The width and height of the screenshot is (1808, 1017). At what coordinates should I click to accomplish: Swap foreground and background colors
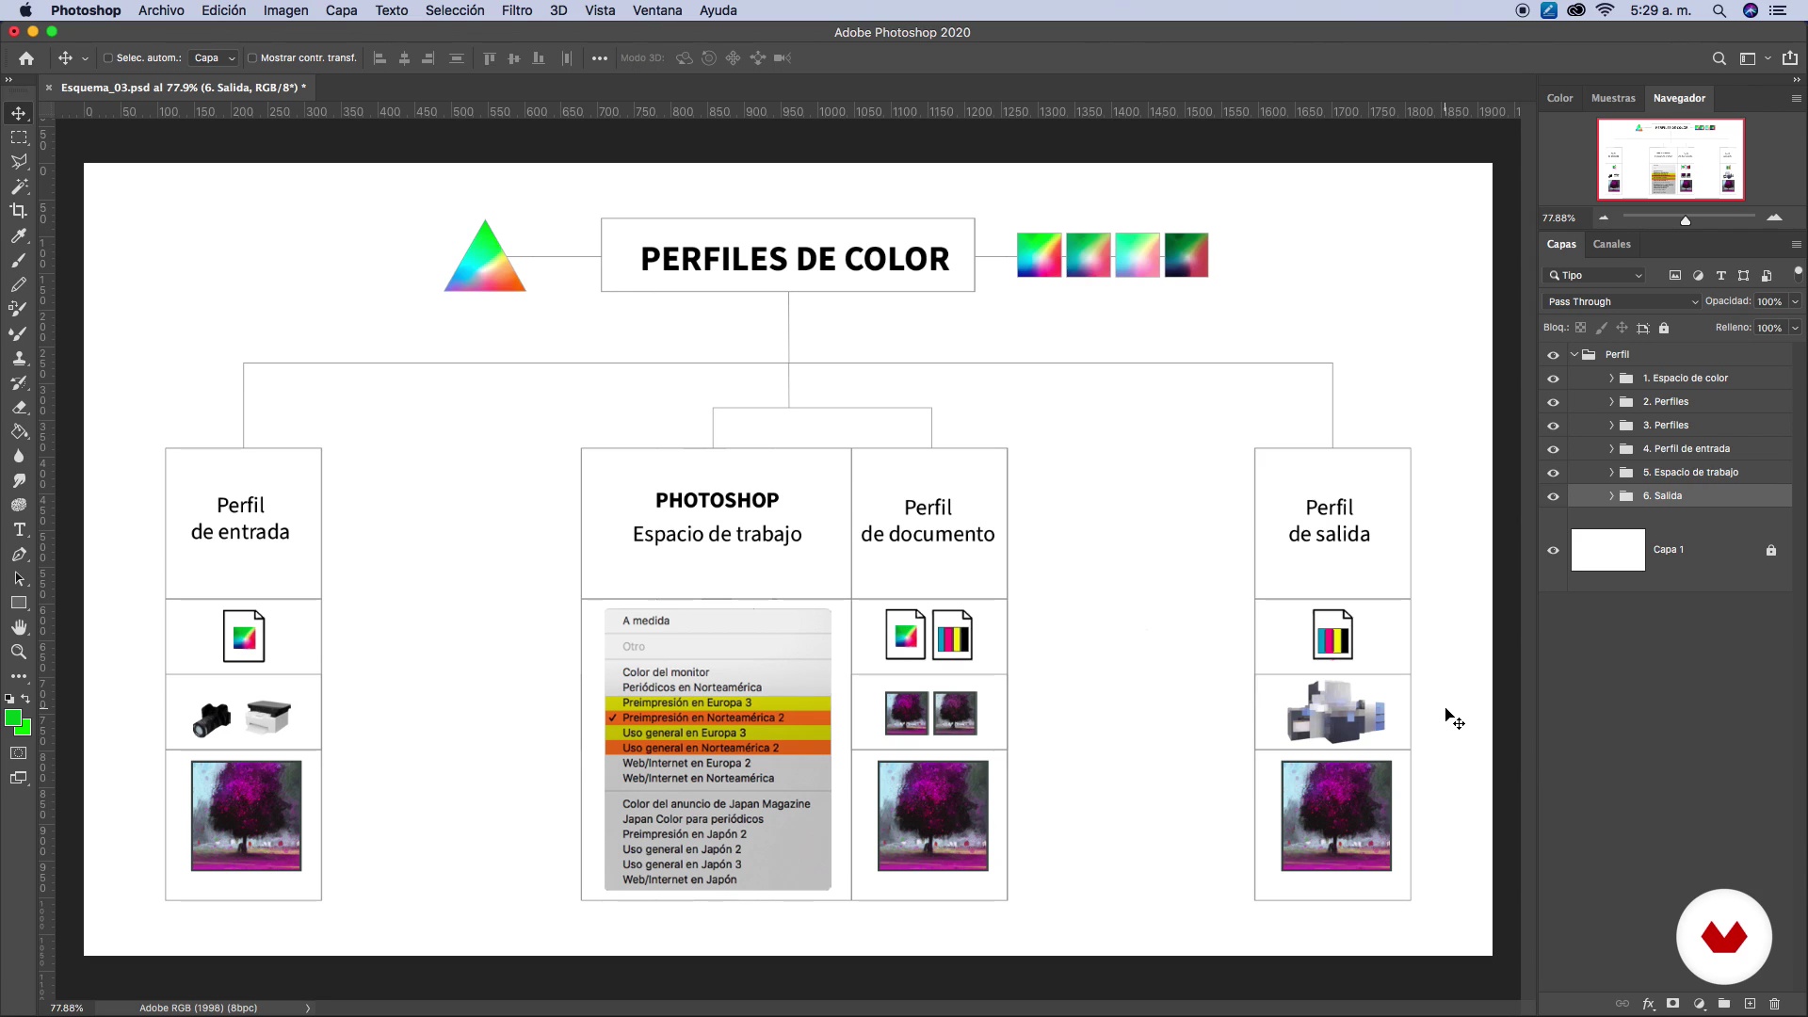25,699
